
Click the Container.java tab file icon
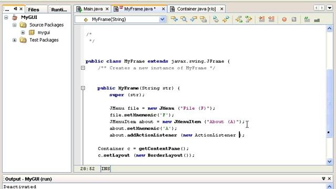point(172,9)
